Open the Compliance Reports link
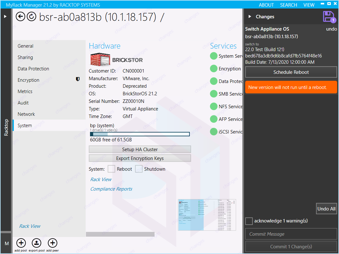This screenshot has width=339, height=254. [111, 189]
